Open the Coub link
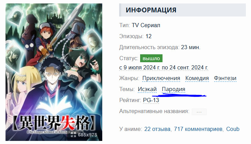The width and height of the screenshot is (251, 144). coord(233,129)
